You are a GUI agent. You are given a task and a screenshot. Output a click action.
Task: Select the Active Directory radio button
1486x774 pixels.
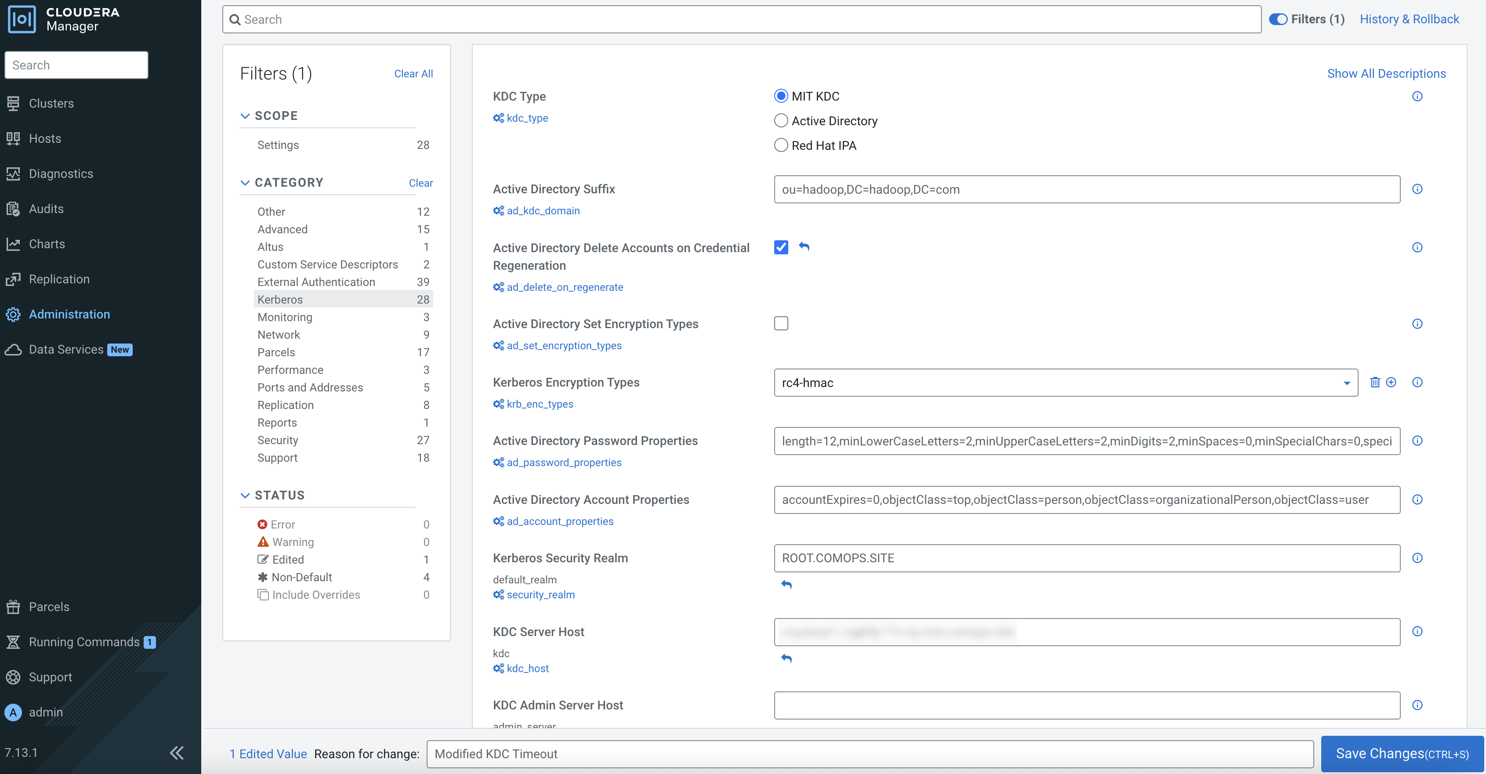(780, 120)
